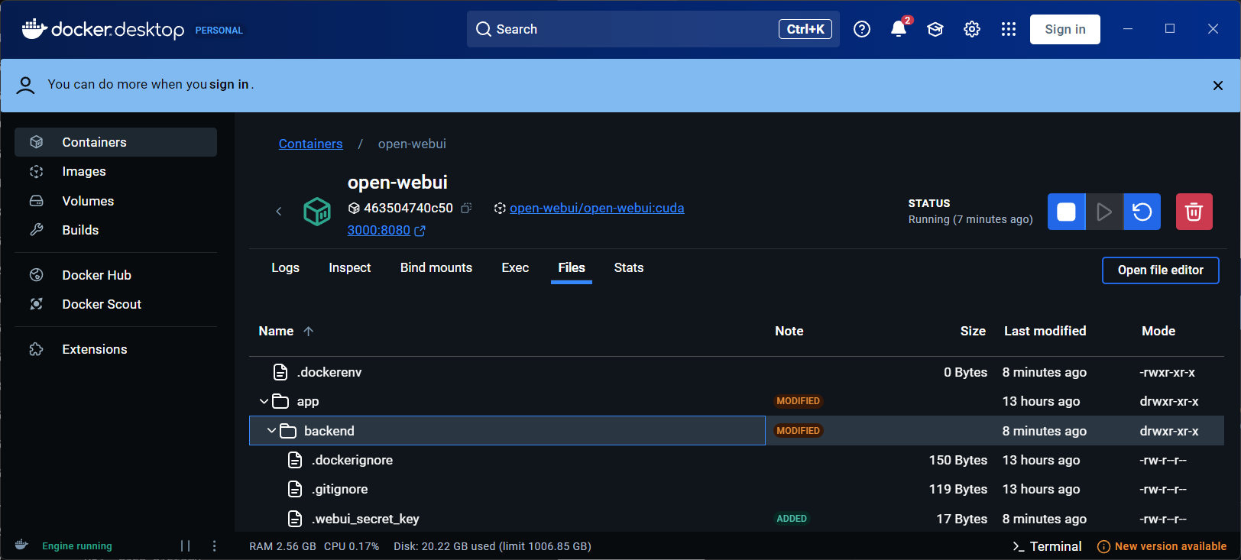Collapse the app folder

[x=264, y=401]
